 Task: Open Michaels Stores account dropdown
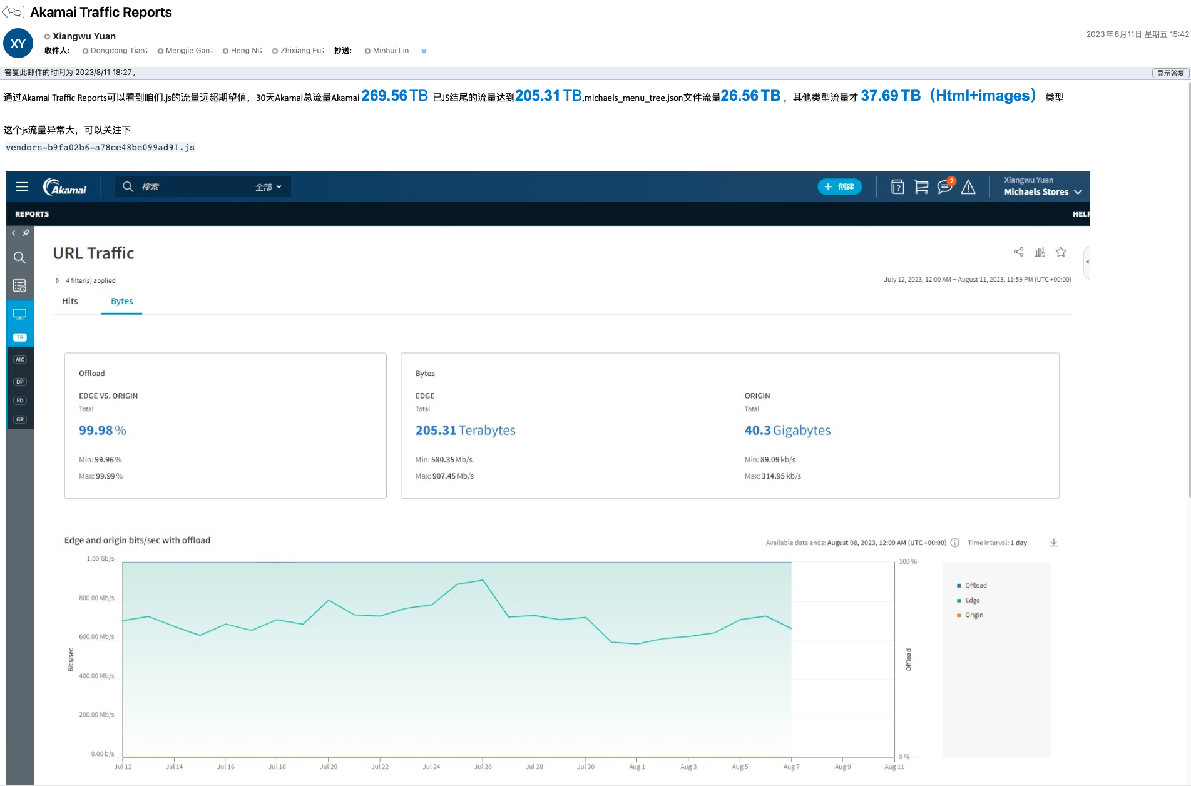(1043, 192)
